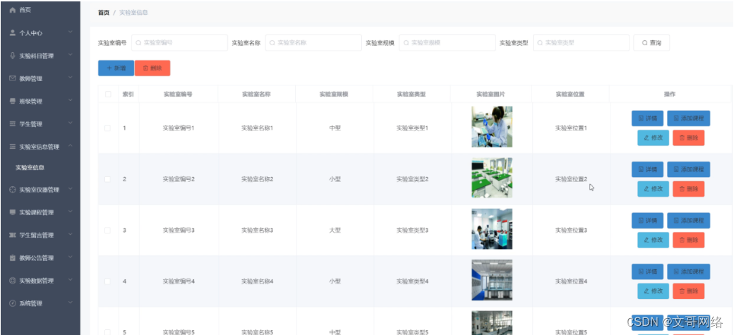This screenshot has width=734, height=335.
Task: Tick the checkbox for row 实验室编号2
Action: [108, 179]
